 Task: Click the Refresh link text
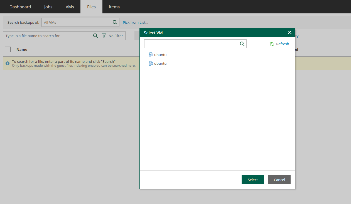[283, 44]
